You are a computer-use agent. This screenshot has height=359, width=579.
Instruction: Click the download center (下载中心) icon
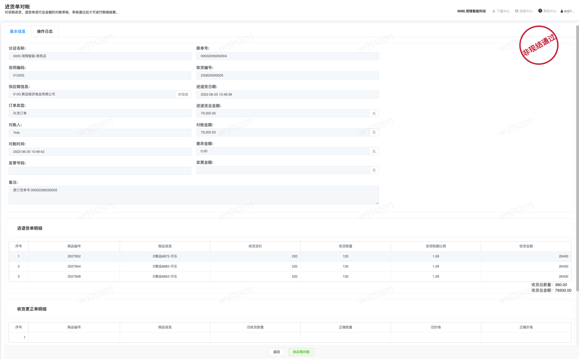[x=494, y=11]
